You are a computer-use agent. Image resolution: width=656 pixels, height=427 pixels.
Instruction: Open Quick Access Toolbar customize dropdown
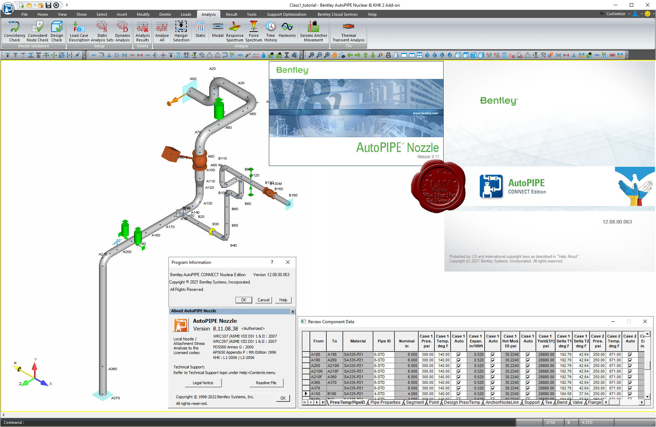click(67, 5)
